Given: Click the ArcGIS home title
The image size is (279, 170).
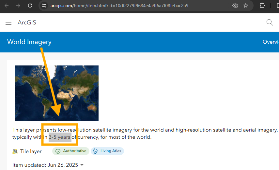Looking at the screenshot, I should point(27,22).
